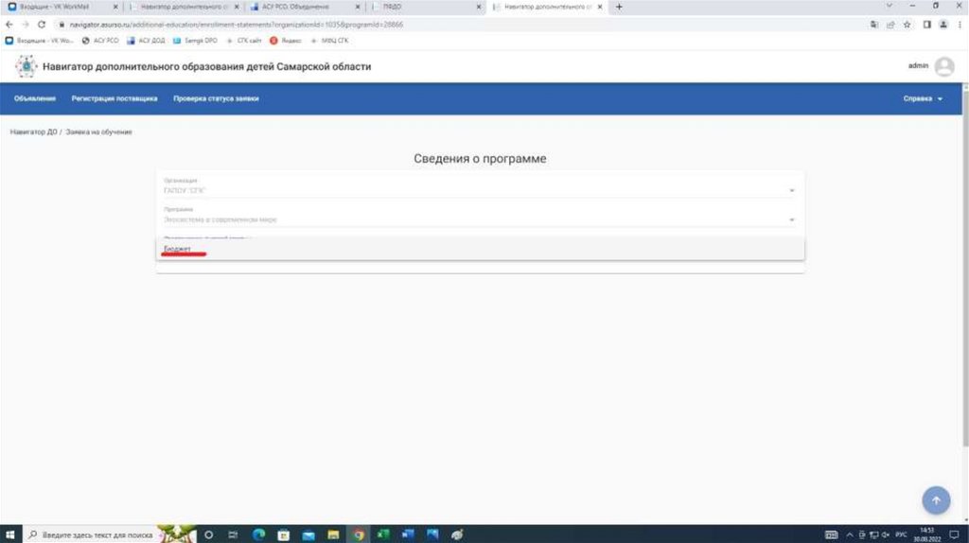Open the Windows Start menu

(10, 534)
